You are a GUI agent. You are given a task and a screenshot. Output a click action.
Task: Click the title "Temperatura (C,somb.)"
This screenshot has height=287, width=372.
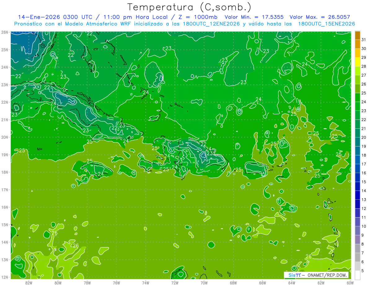tap(189, 7)
